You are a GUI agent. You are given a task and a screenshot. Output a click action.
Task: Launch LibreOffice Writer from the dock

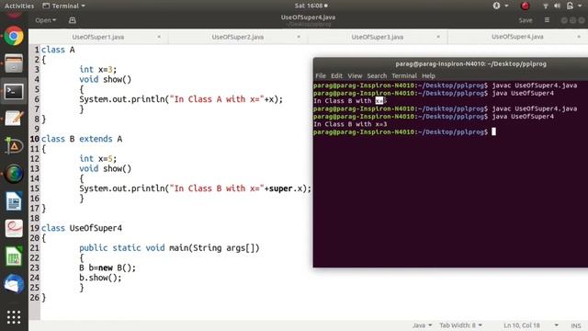click(14, 201)
